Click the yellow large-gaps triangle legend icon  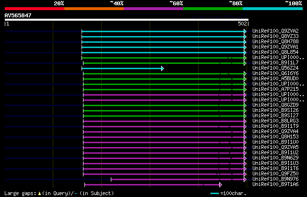click(39, 194)
